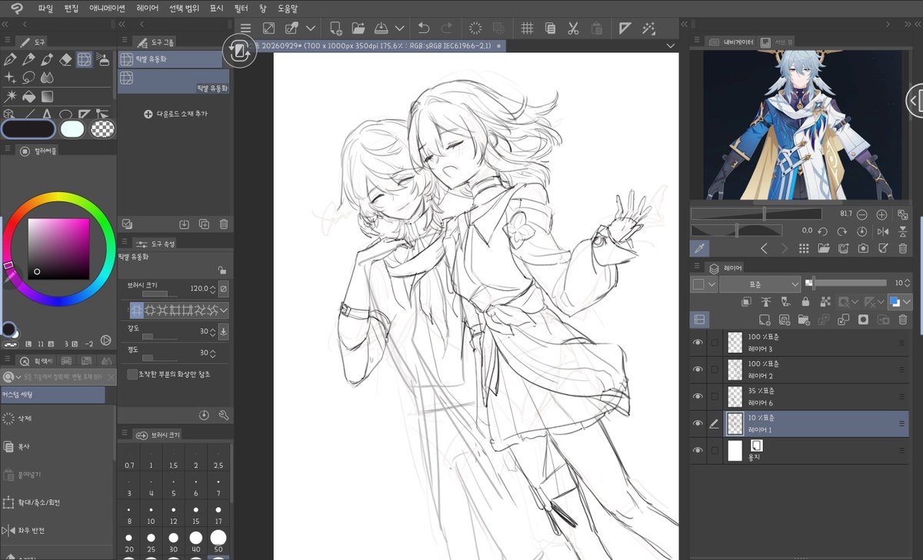
Task: Select the Eraser tool
Action: pos(65,59)
